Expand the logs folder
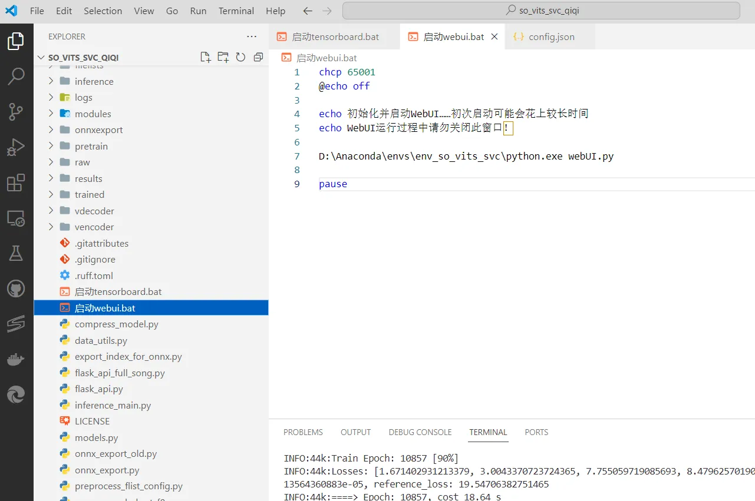The width and height of the screenshot is (755, 501). click(x=151, y=98)
